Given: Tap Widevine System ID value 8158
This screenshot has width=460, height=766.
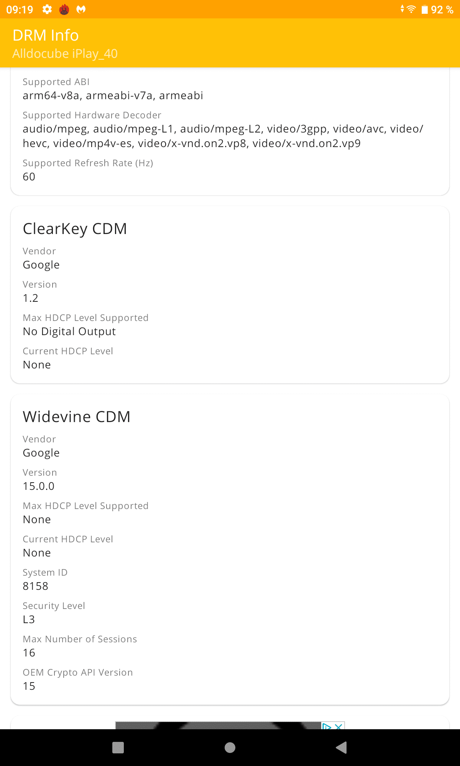Looking at the screenshot, I should click(x=36, y=586).
